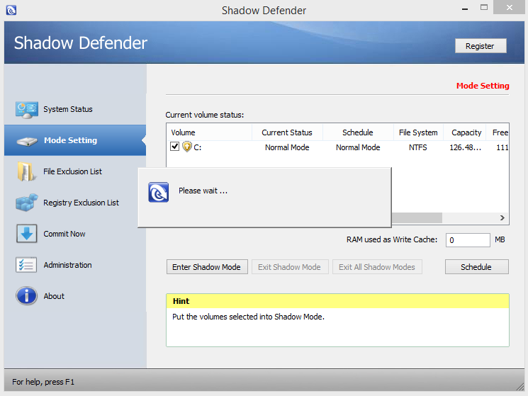
Task: Maximize the Shadow Defender window
Action: coord(484,7)
